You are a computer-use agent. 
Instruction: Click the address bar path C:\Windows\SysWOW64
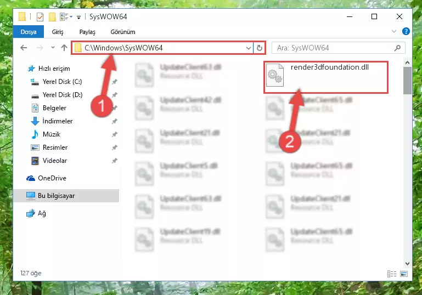(x=123, y=48)
